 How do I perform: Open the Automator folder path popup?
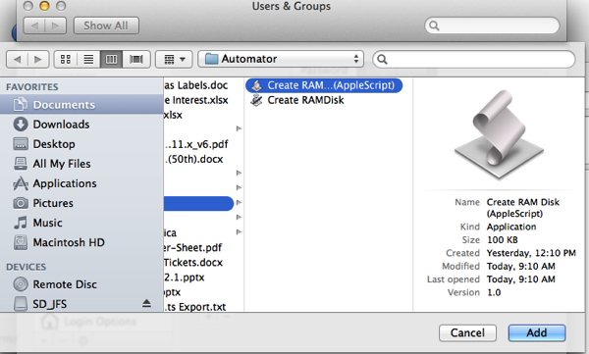281,59
